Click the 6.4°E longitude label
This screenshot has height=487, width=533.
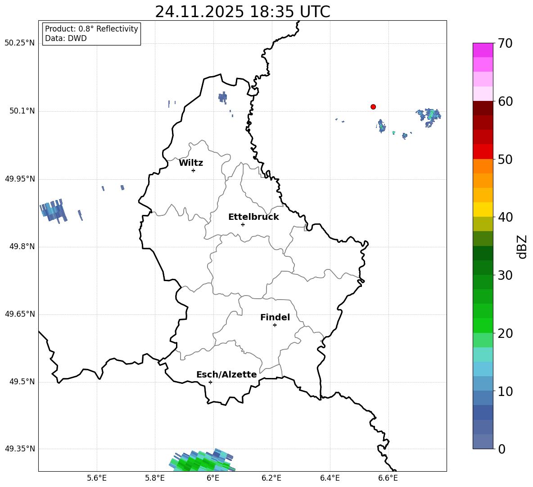coord(330,478)
